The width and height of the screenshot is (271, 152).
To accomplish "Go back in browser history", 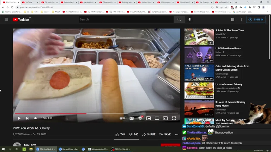I will tap(3, 7).
